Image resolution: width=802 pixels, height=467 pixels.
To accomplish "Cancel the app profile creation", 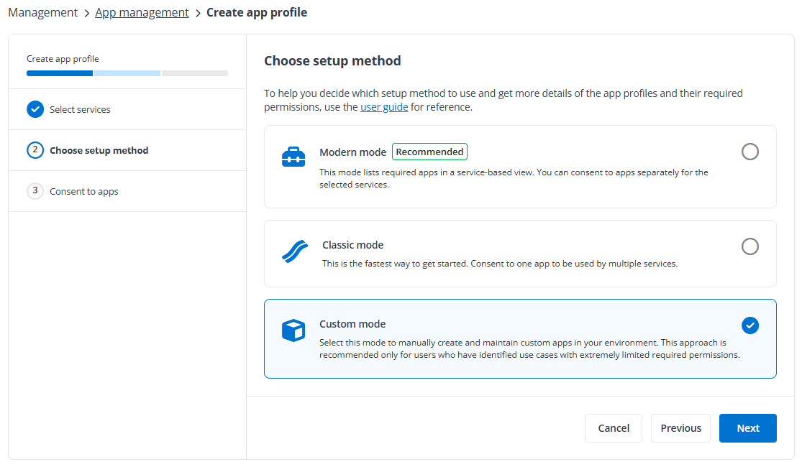I will tap(614, 428).
